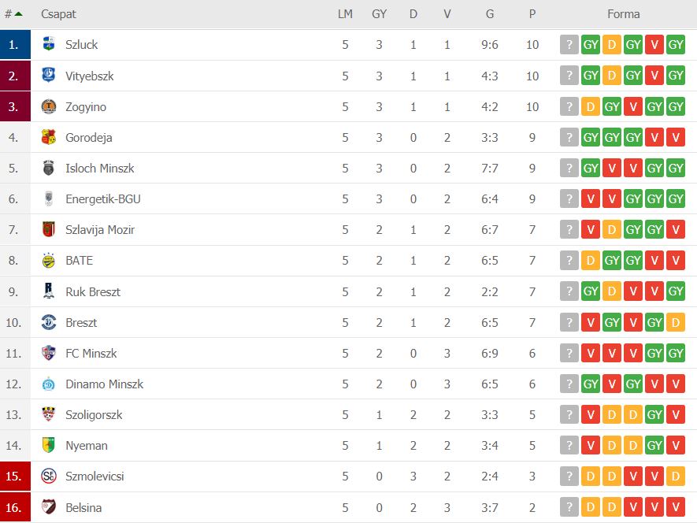Open the Isloch Minszk team link

[x=99, y=168]
